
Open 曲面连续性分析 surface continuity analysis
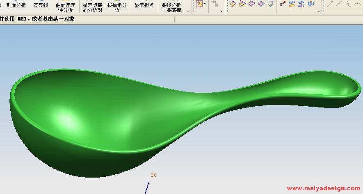click(x=66, y=7)
